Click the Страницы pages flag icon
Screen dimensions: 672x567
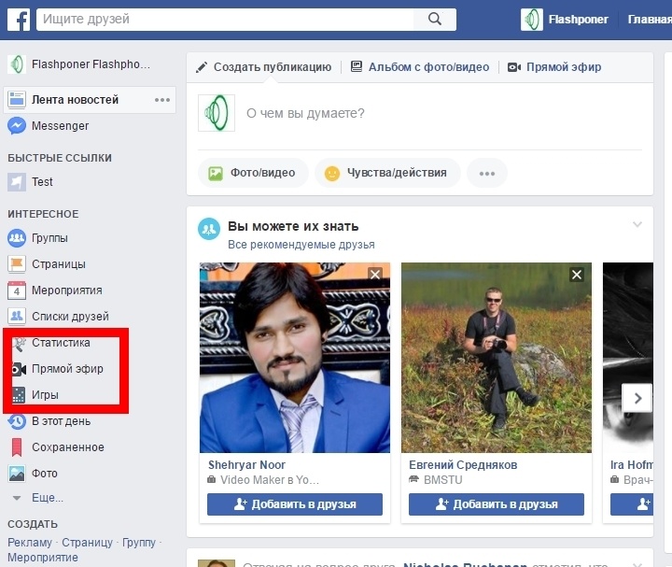coord(17,264)
